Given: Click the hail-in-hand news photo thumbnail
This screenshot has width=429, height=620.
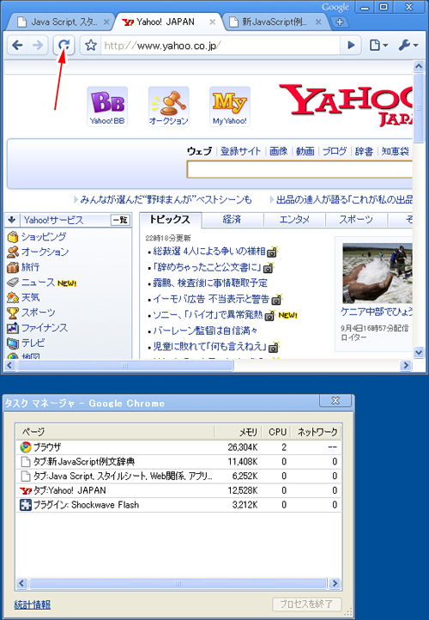Looking at the screenshot, I should 378,273.
